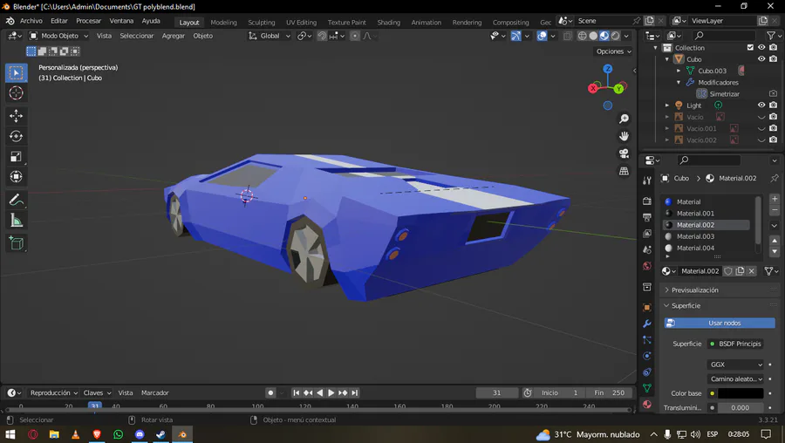Toggle render camera icon for Vacio.002
The width and height of the screenshot is (785, 443).
pyautogui.click(x=773, y=140)
